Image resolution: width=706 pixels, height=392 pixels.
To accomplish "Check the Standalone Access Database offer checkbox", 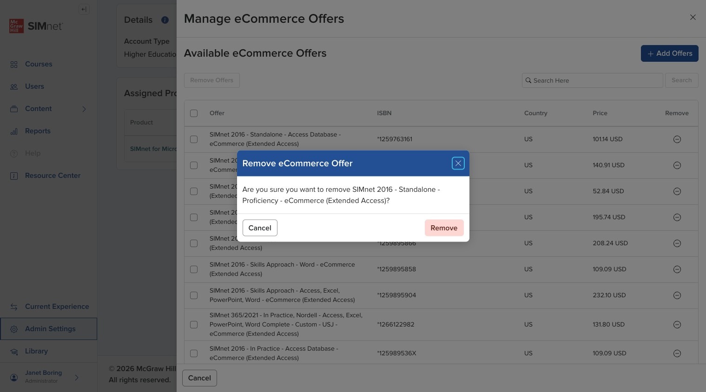I will tap(194, 139).
